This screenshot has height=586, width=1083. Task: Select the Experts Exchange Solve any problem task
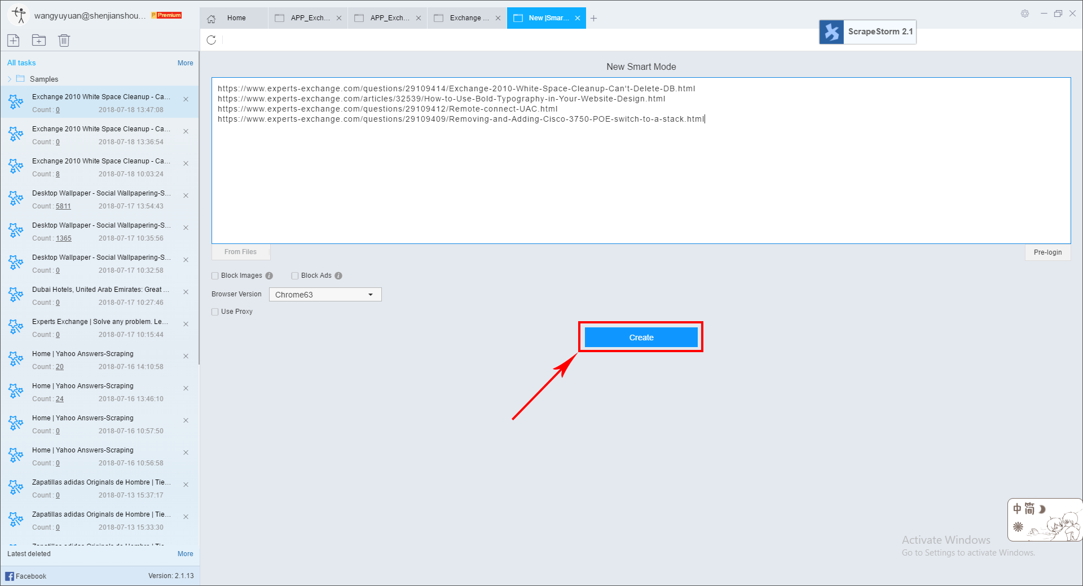(x=99, y=328)
